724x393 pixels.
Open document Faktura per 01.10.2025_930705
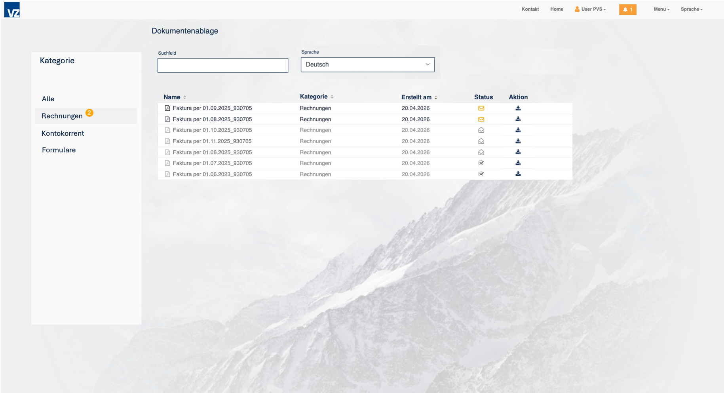212,130
